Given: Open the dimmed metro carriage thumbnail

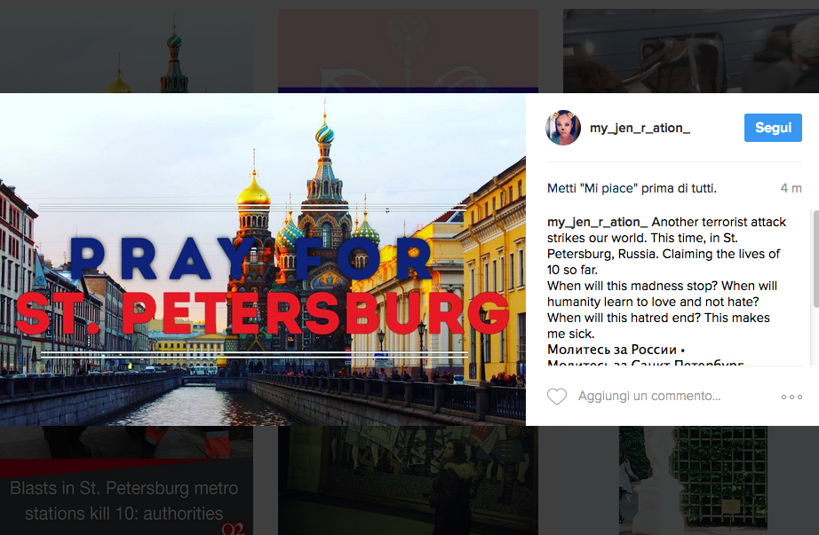Looking at the screenshot, I should pyautogui.click(x=691, y=51).
